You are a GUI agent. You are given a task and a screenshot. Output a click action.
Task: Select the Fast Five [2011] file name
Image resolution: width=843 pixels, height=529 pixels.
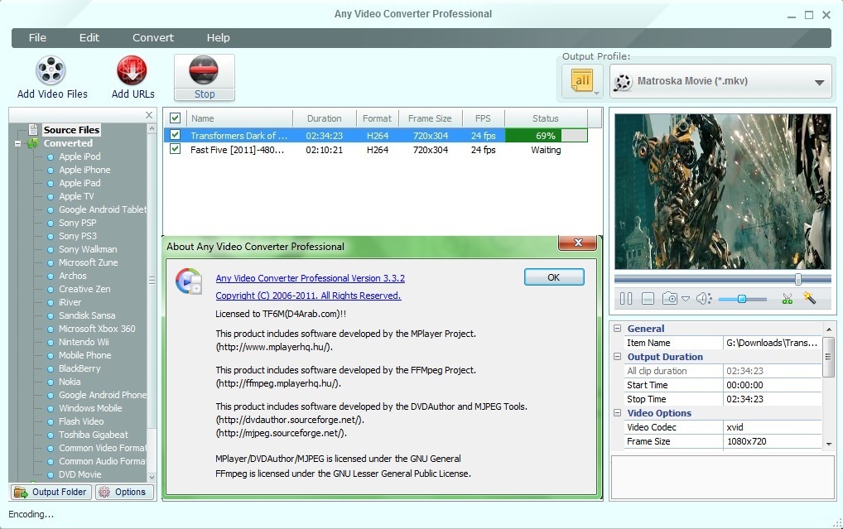point(237,150)
